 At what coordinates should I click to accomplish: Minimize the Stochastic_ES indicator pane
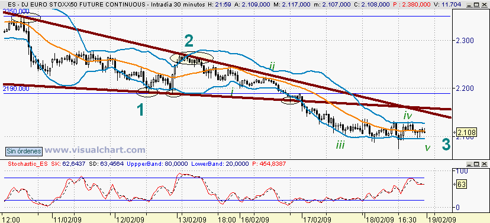[469, 164]
